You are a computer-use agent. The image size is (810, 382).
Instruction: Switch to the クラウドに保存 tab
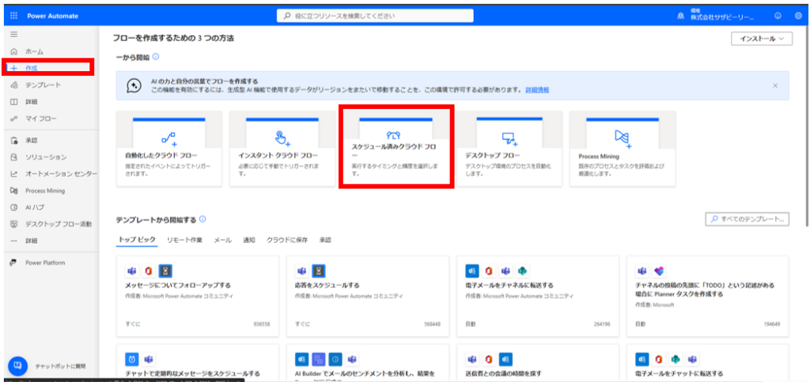[287, 240]
